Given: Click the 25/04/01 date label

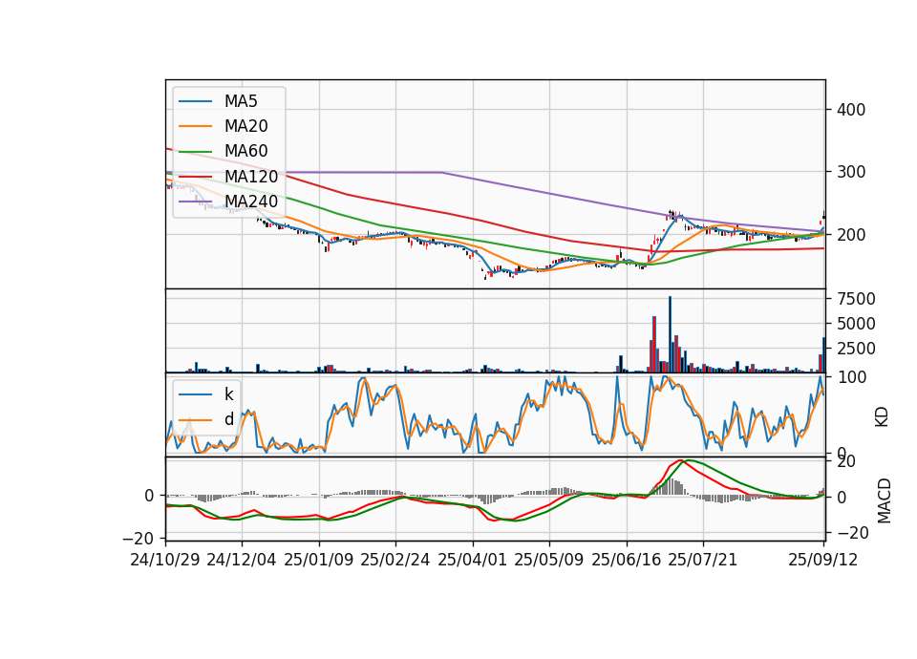Looking at the screenshot, I should click(x=473, y=560).
